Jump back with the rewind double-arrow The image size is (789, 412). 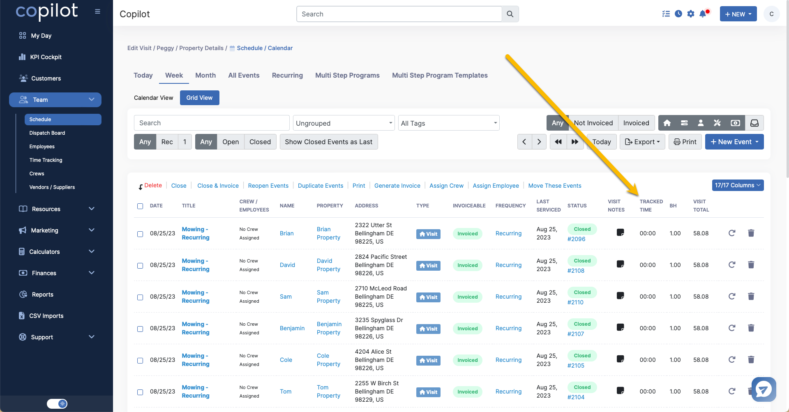pos(558,142)
